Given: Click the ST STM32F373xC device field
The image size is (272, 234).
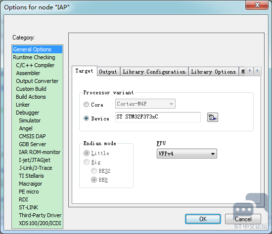Looking at the screenshot, I should pos(158,117).
